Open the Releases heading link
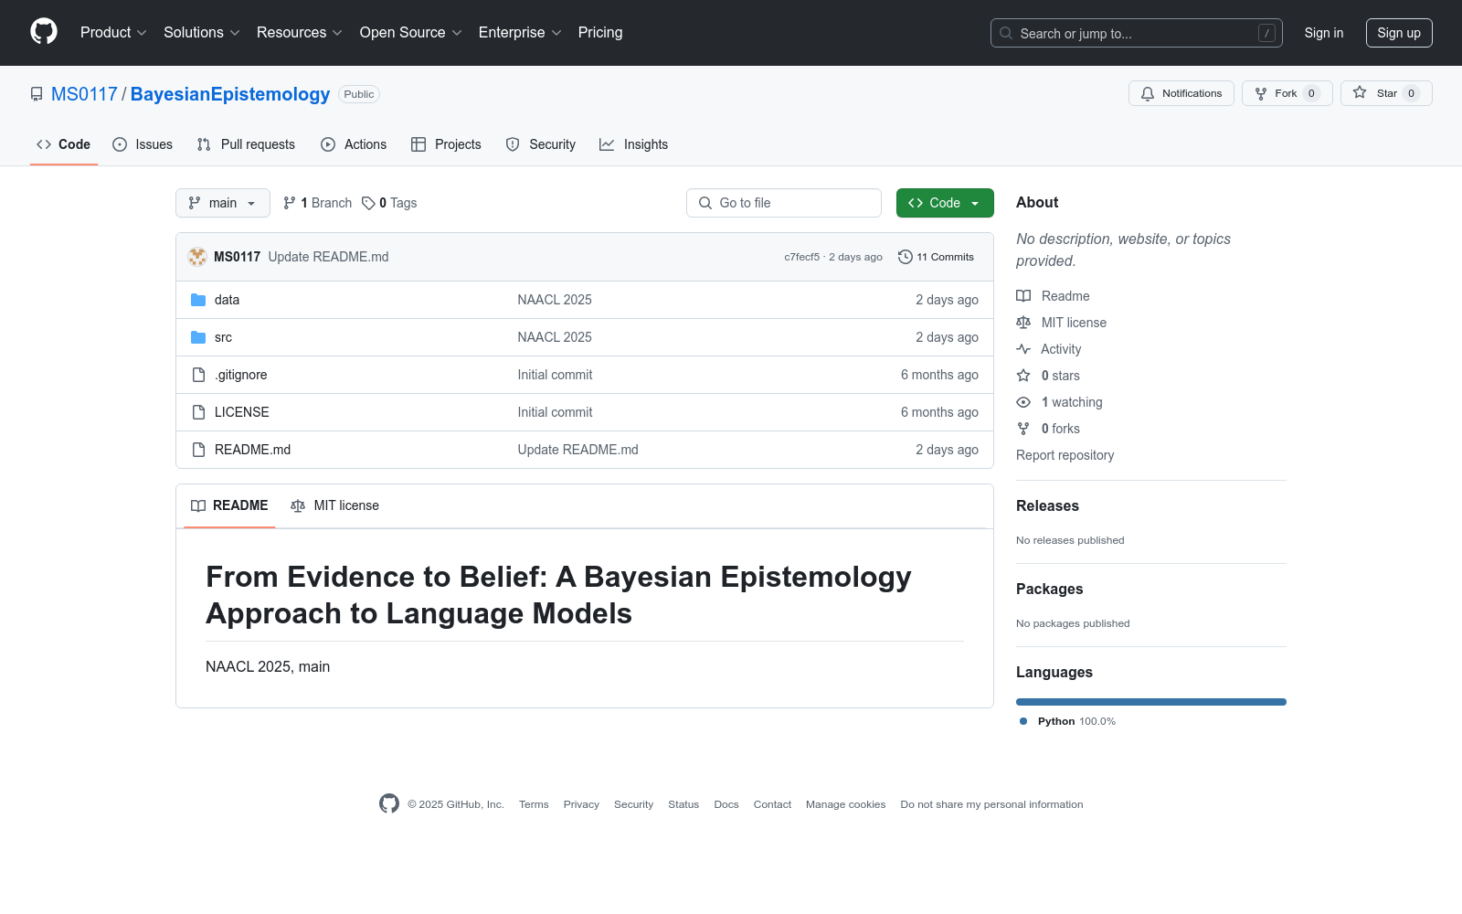 tap(1047, 506)
